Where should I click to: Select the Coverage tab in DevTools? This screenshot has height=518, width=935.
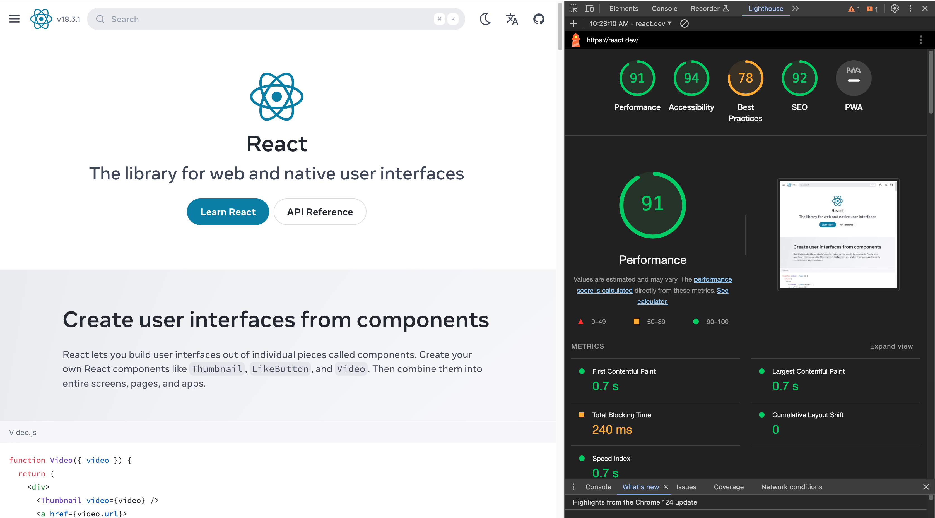click(729, 487)
